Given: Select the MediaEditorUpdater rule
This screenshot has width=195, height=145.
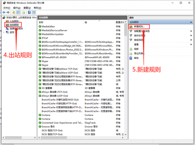Looking at the screenshot, I should [52, 34].
